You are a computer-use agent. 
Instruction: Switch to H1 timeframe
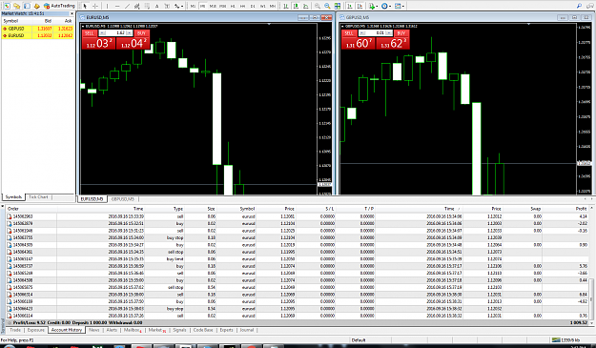click(x=233, y=6)
